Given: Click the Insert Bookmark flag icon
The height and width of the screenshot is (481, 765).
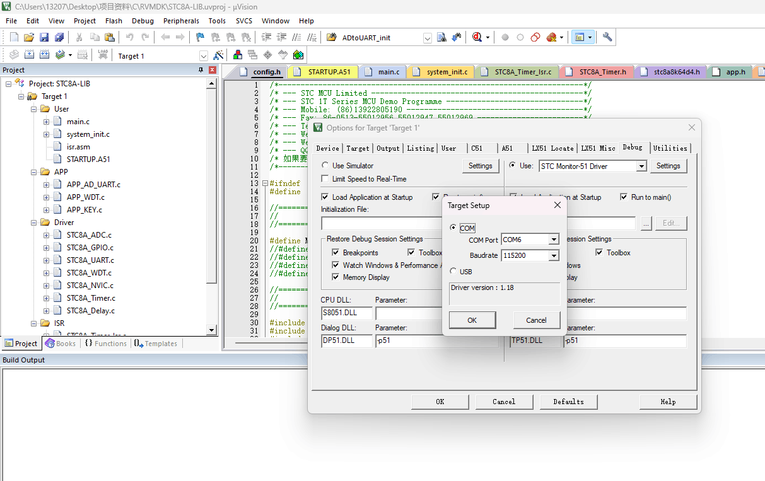Looking at the screenshot, I should click(200, 37).
